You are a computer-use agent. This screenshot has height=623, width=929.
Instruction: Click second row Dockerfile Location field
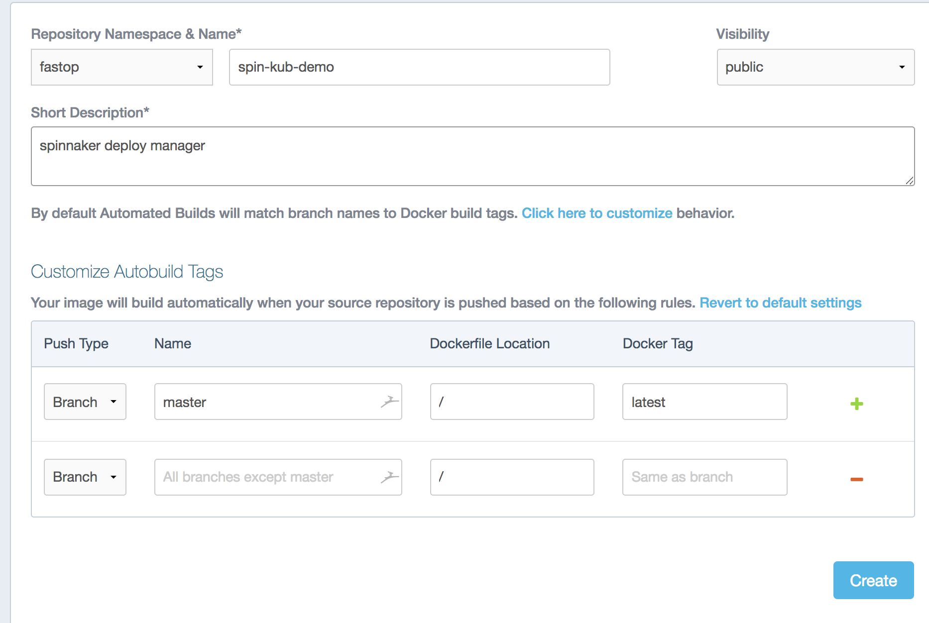(512, 477)
